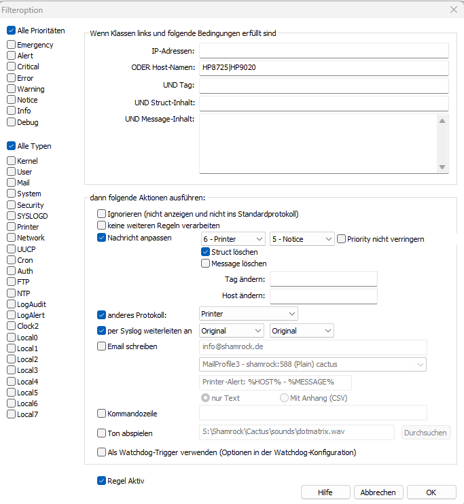Select the Auth type checkbox
The width and height of the screenshot is (464, 504).
tap(12, 270)
